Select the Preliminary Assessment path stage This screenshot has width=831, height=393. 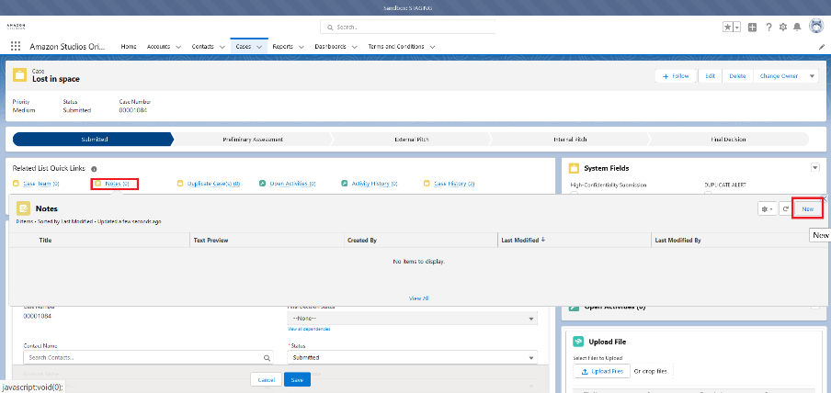pyautogui.click(x=253, y=140)
